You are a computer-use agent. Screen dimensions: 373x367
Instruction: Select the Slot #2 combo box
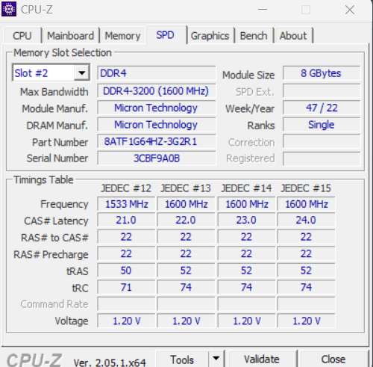pos(51,73)
